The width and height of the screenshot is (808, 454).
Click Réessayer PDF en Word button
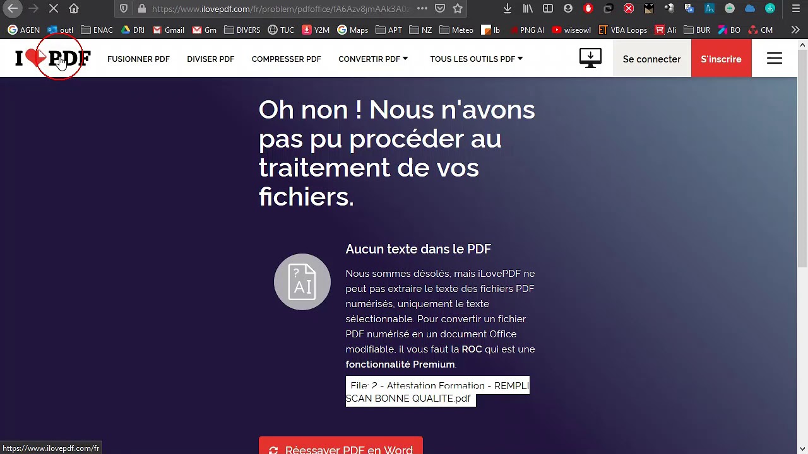[x=340, y=446]
